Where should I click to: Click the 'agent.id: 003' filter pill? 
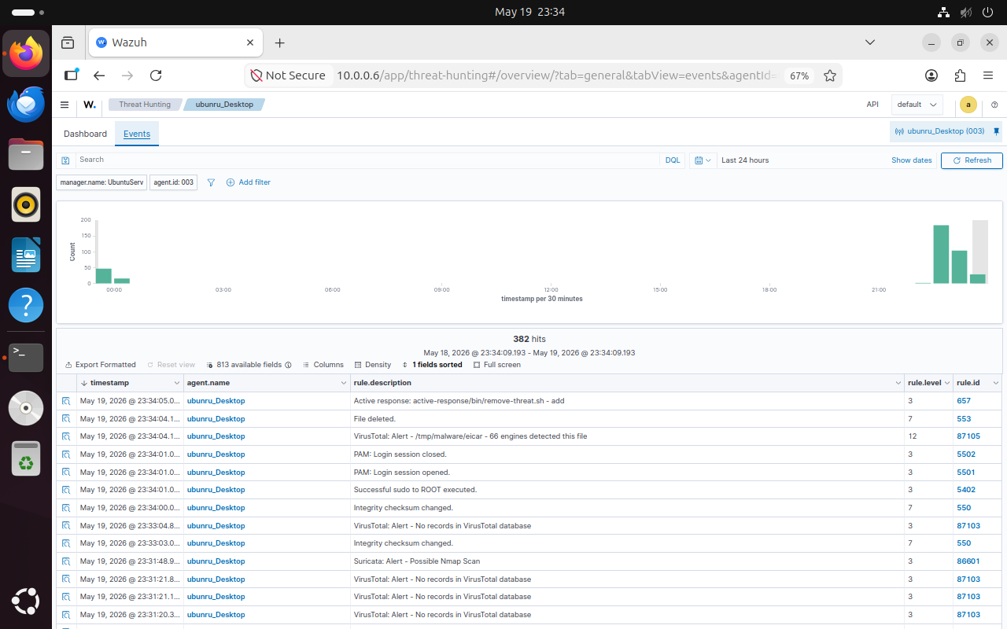click(174, 182)
